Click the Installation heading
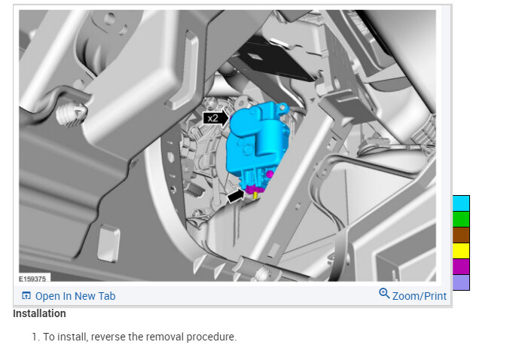 (39, 313)
